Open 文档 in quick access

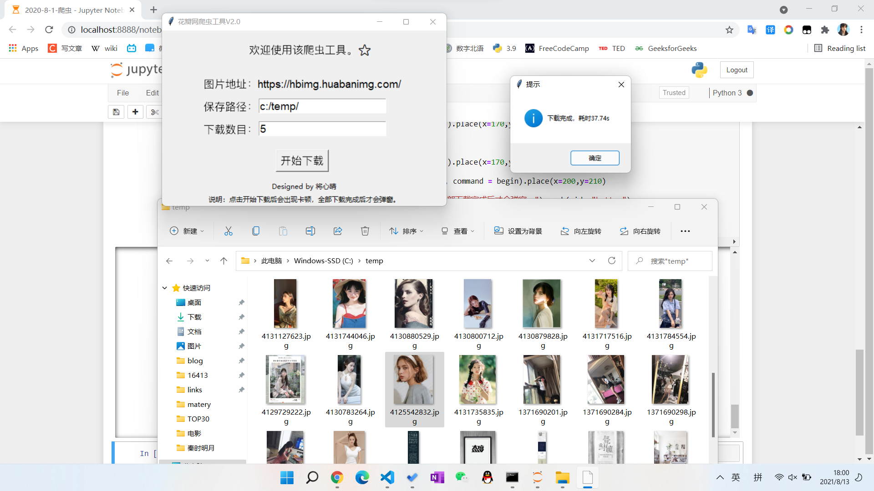[194, 331]
